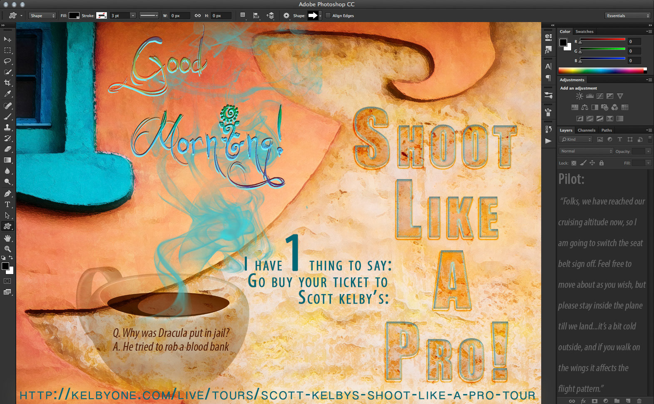Viewport: 654px width, 404px height.
Task: Open the Shape tool mode dropdown
Action: coord(42,16)
